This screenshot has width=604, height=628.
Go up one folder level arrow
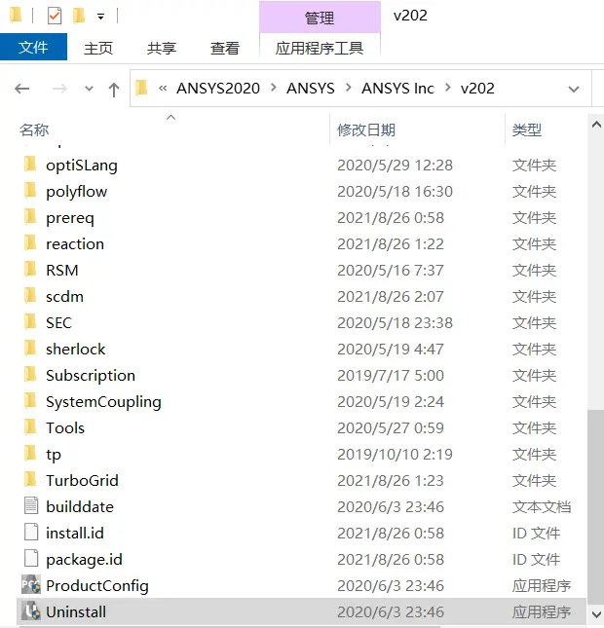click(114, 90)
